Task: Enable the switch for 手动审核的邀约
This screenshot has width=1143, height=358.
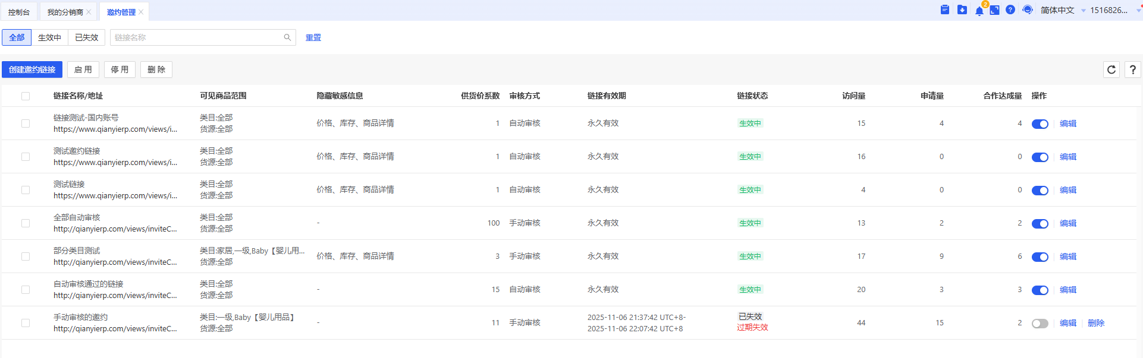Action: point(1040,324)
